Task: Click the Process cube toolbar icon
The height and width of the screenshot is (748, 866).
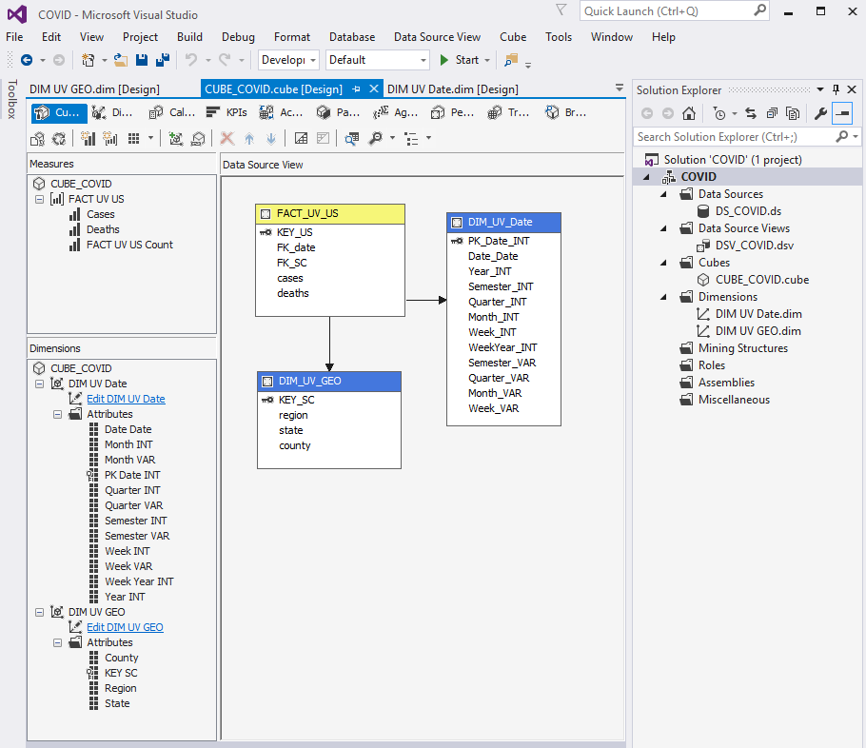Action: click(38, 138)
